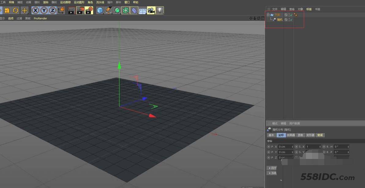Add a Floor environment object icon
Image resolution: width=365 pixels, height=188 pixels.
(143, 10)
